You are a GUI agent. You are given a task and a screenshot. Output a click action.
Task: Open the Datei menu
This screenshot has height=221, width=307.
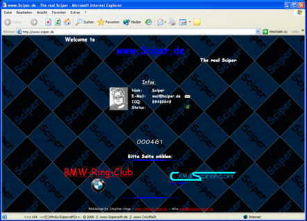point(8,12)
